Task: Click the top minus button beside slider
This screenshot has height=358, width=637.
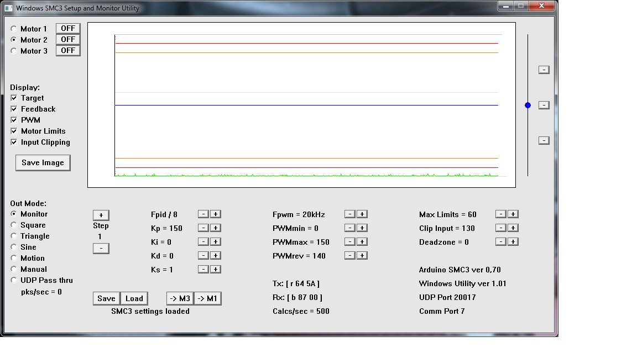Action: [x=544, y=70]
